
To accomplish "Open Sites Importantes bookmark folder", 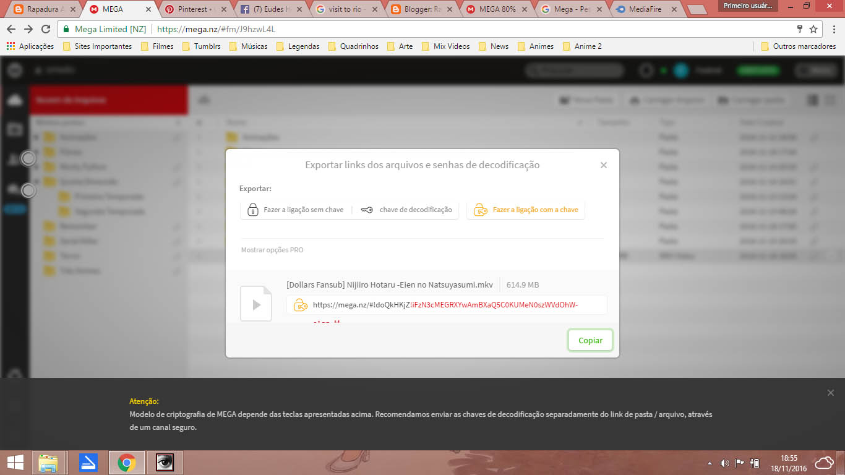I will (x=97, y=46).
